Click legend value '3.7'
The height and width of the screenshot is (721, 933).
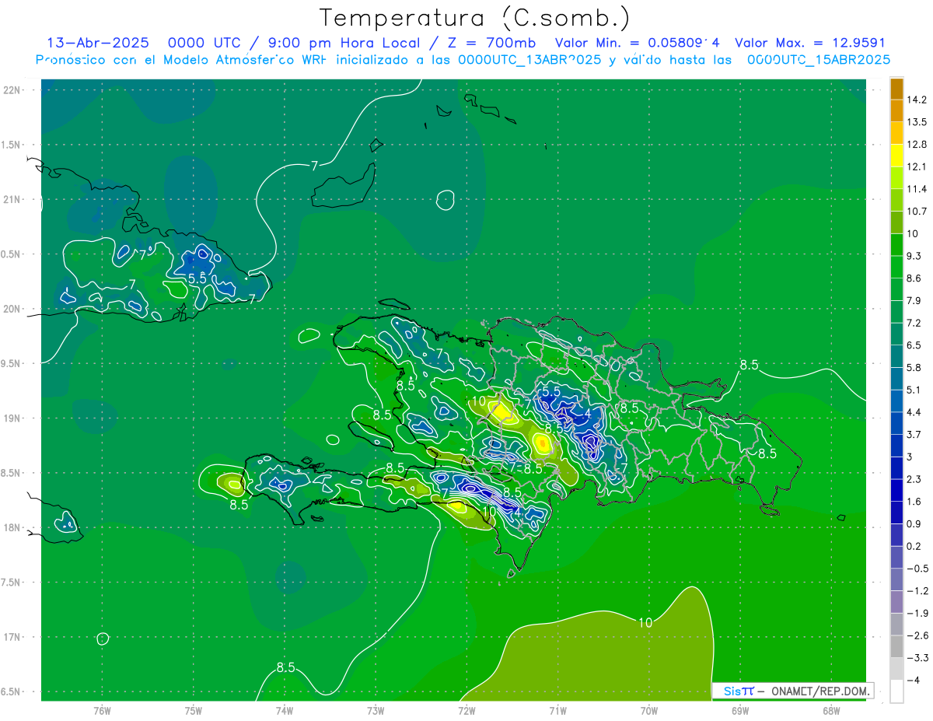coord(916,434)
